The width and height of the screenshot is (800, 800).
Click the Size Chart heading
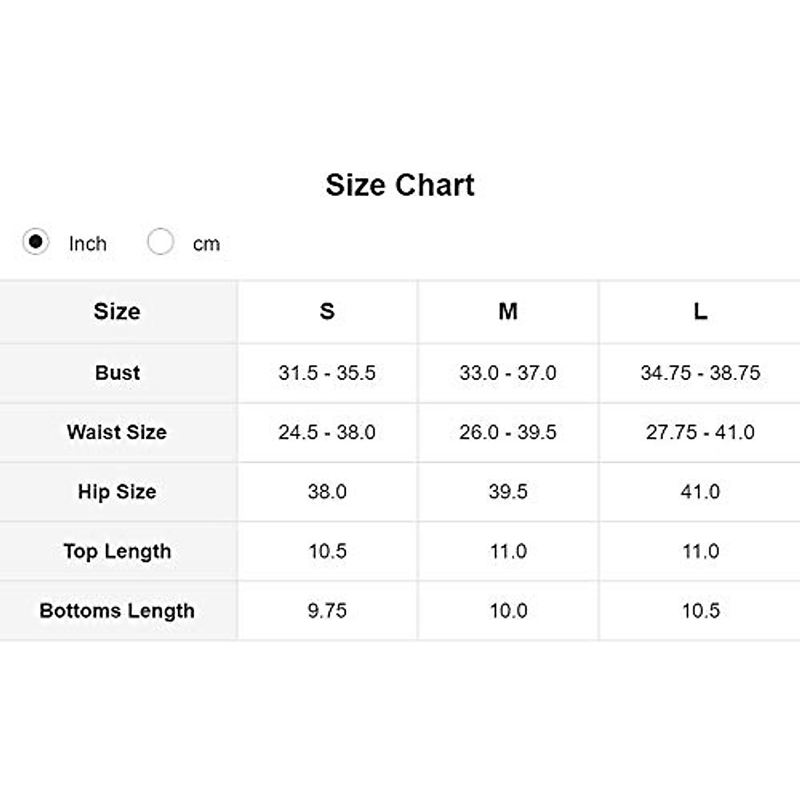click(x=400, y=185)
